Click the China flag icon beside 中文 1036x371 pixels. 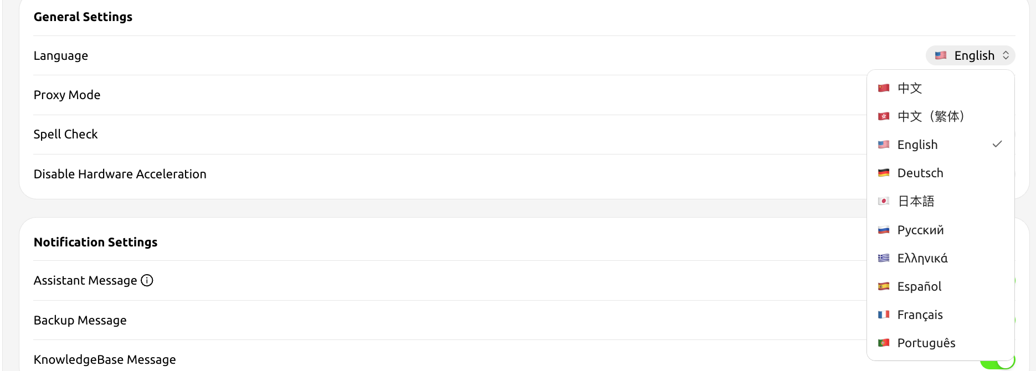tap(884, 88)
